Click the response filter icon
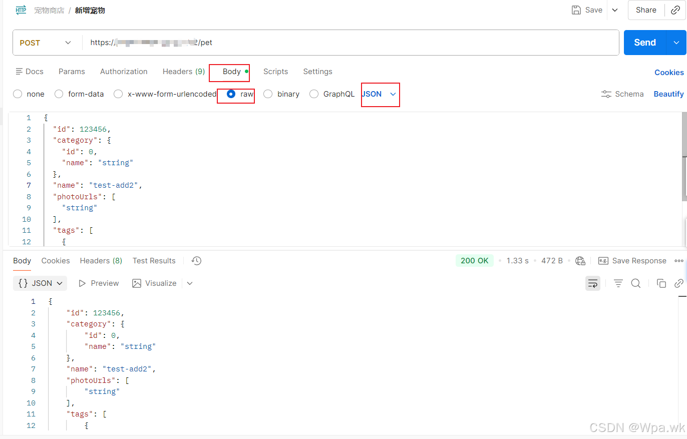The image size is (687, 439). (618, 283)
